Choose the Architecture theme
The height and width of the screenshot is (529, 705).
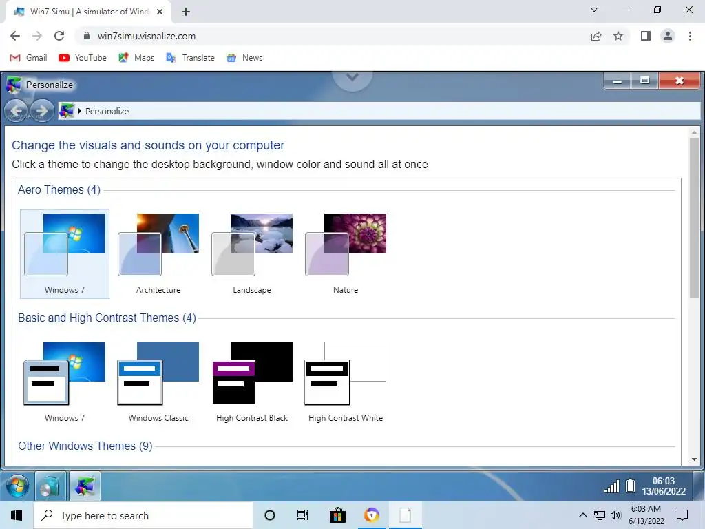[158, 253]
